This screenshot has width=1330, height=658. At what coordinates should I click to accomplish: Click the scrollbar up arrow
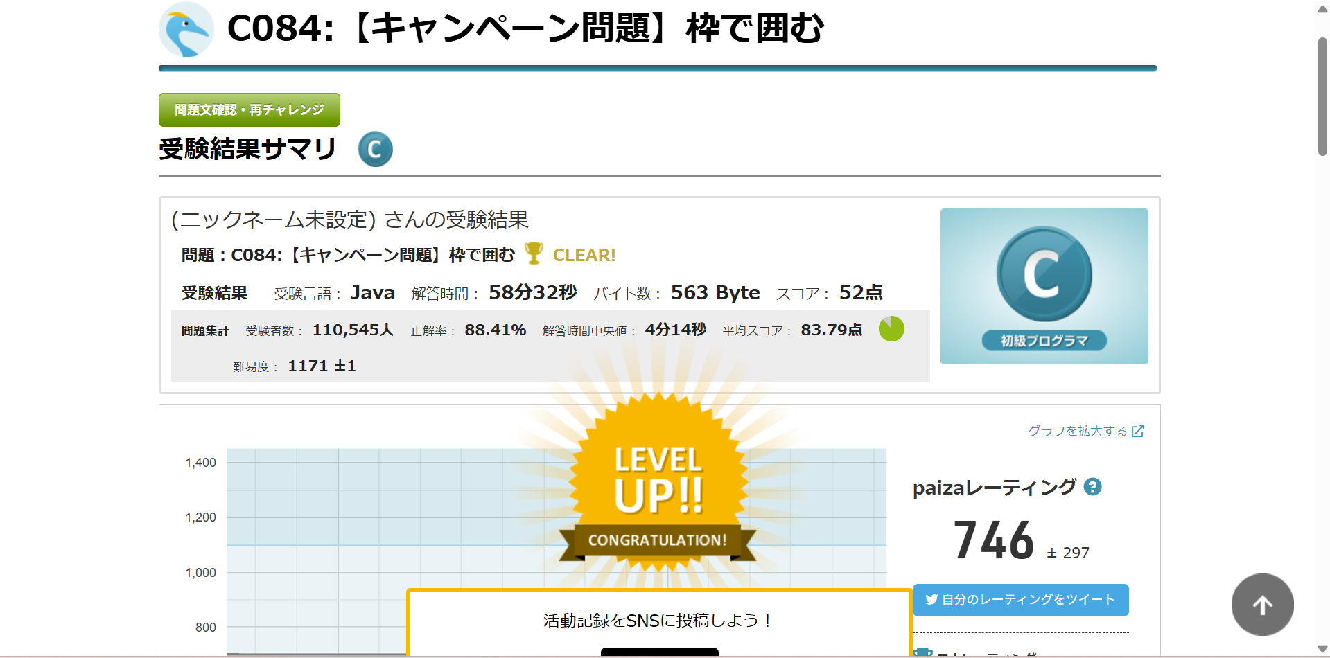pyautogui.click(x=1322, y=9)
